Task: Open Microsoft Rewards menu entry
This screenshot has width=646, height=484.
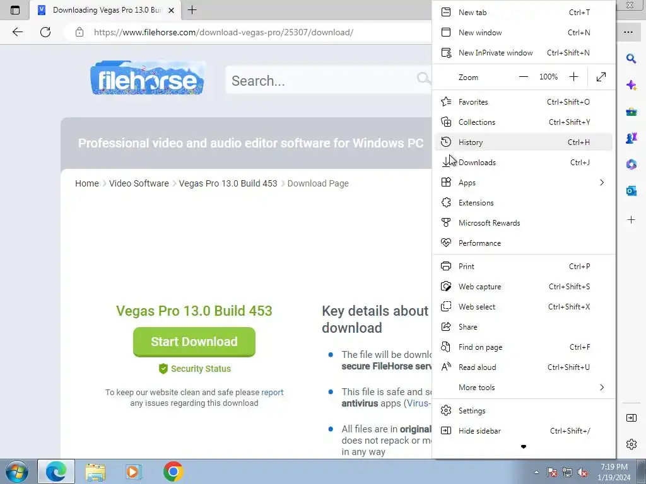Action: click(523, 222)
